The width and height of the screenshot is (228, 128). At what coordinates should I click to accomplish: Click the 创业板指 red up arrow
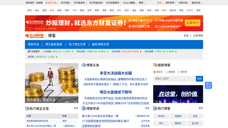141,51
